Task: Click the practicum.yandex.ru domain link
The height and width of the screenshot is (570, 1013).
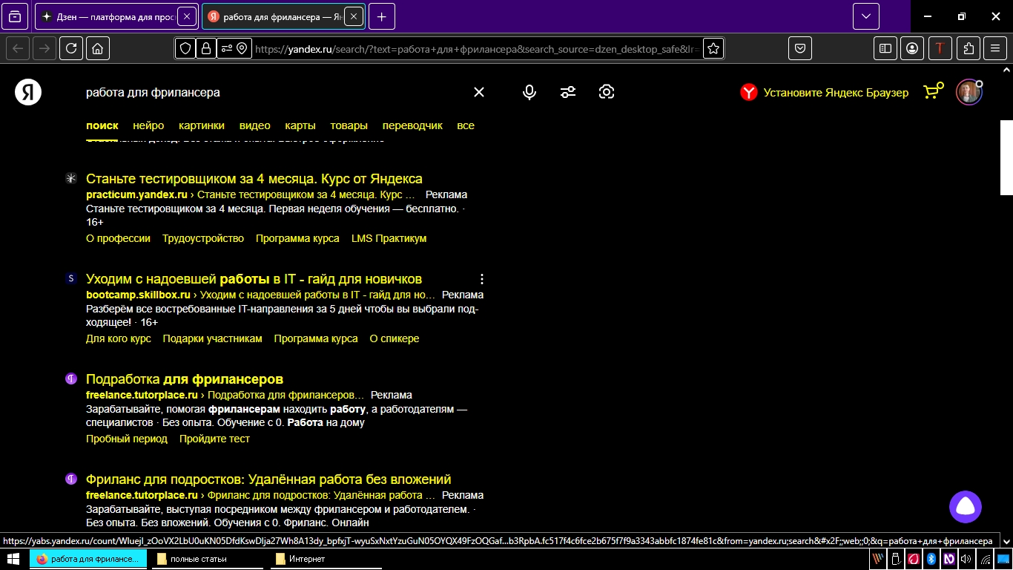Action: (x=137, y=194)
